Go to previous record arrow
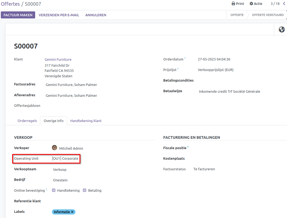The image size is (287, 218). click(284, 4)
